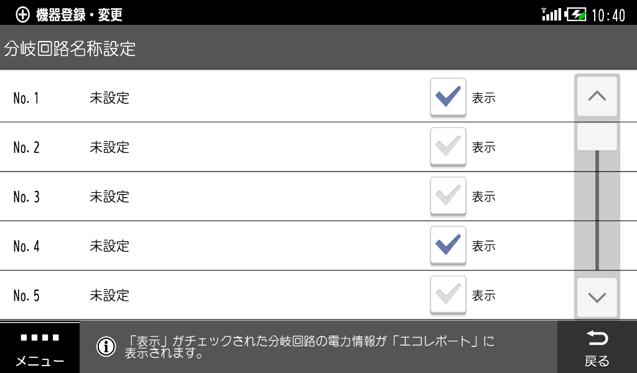This screenshot has height=373, width=637.
Task: Select the No. 1 未設定 circuit name
Action: click(109, 98)
